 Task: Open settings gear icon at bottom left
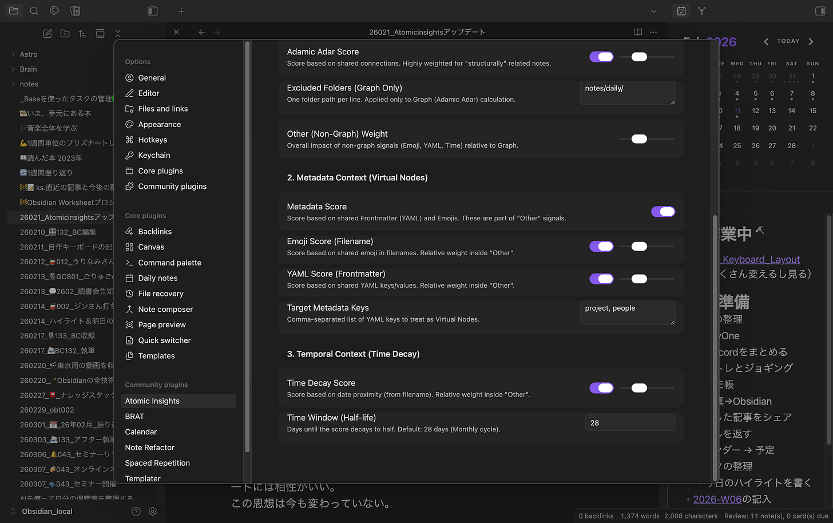(153, 512)
